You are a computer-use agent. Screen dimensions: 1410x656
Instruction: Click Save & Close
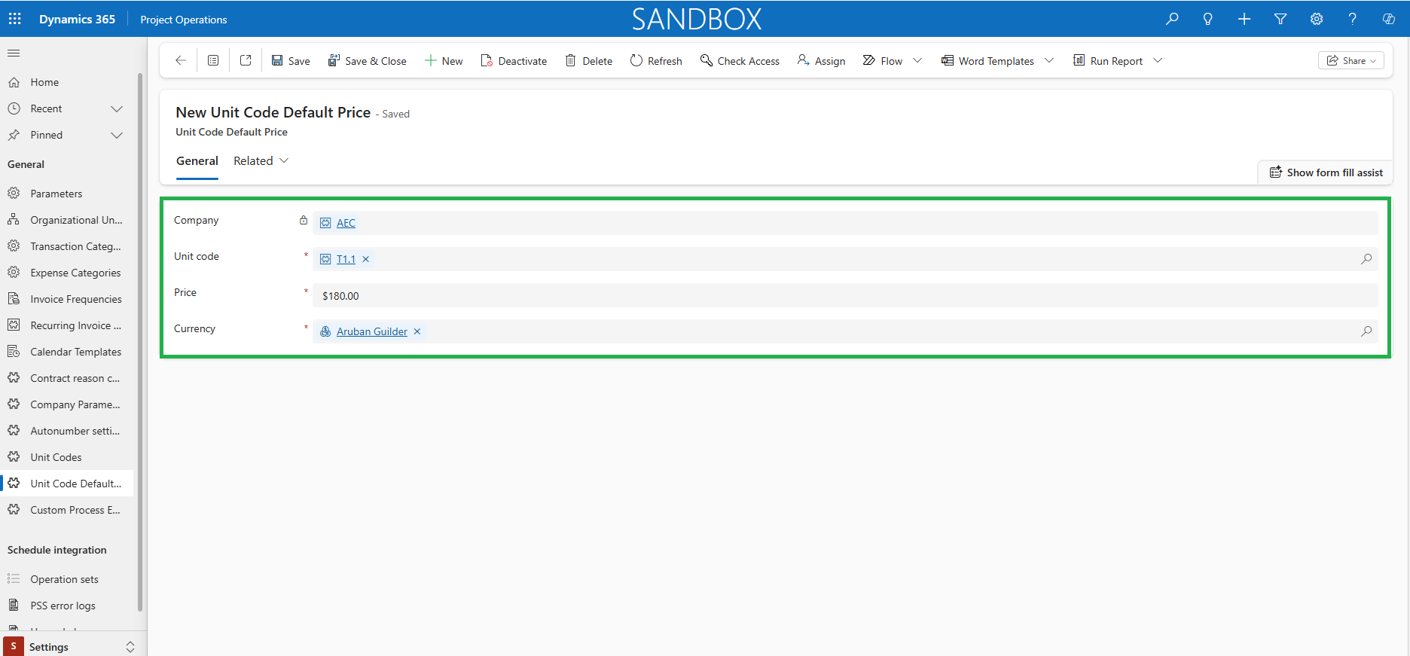click(368, 61)
